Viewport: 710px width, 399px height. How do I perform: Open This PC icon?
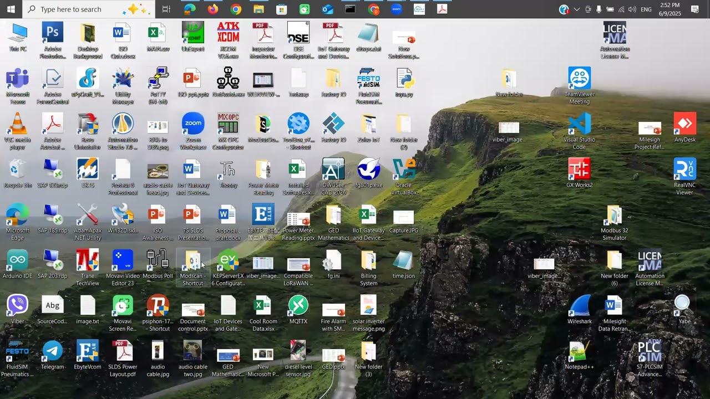tap(18, 37)
